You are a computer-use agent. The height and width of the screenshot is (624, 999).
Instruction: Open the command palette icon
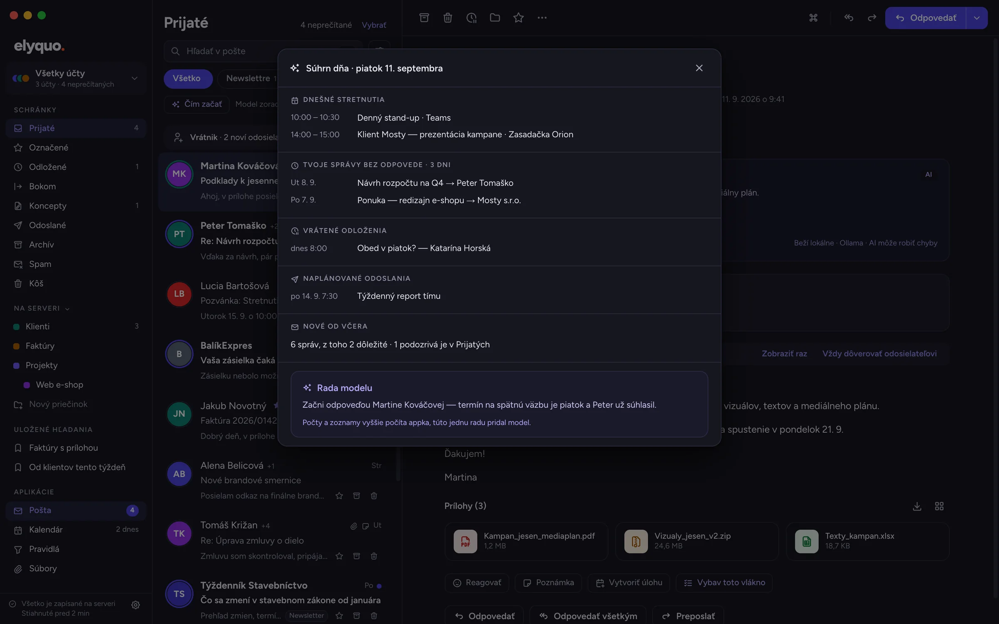pyautogui.click(x=813, y=18)
